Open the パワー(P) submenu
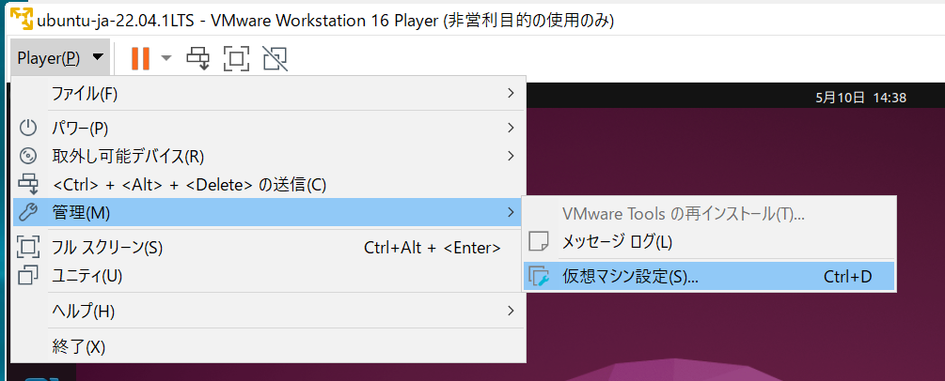945x381 pixels. [x=269, y=128]
